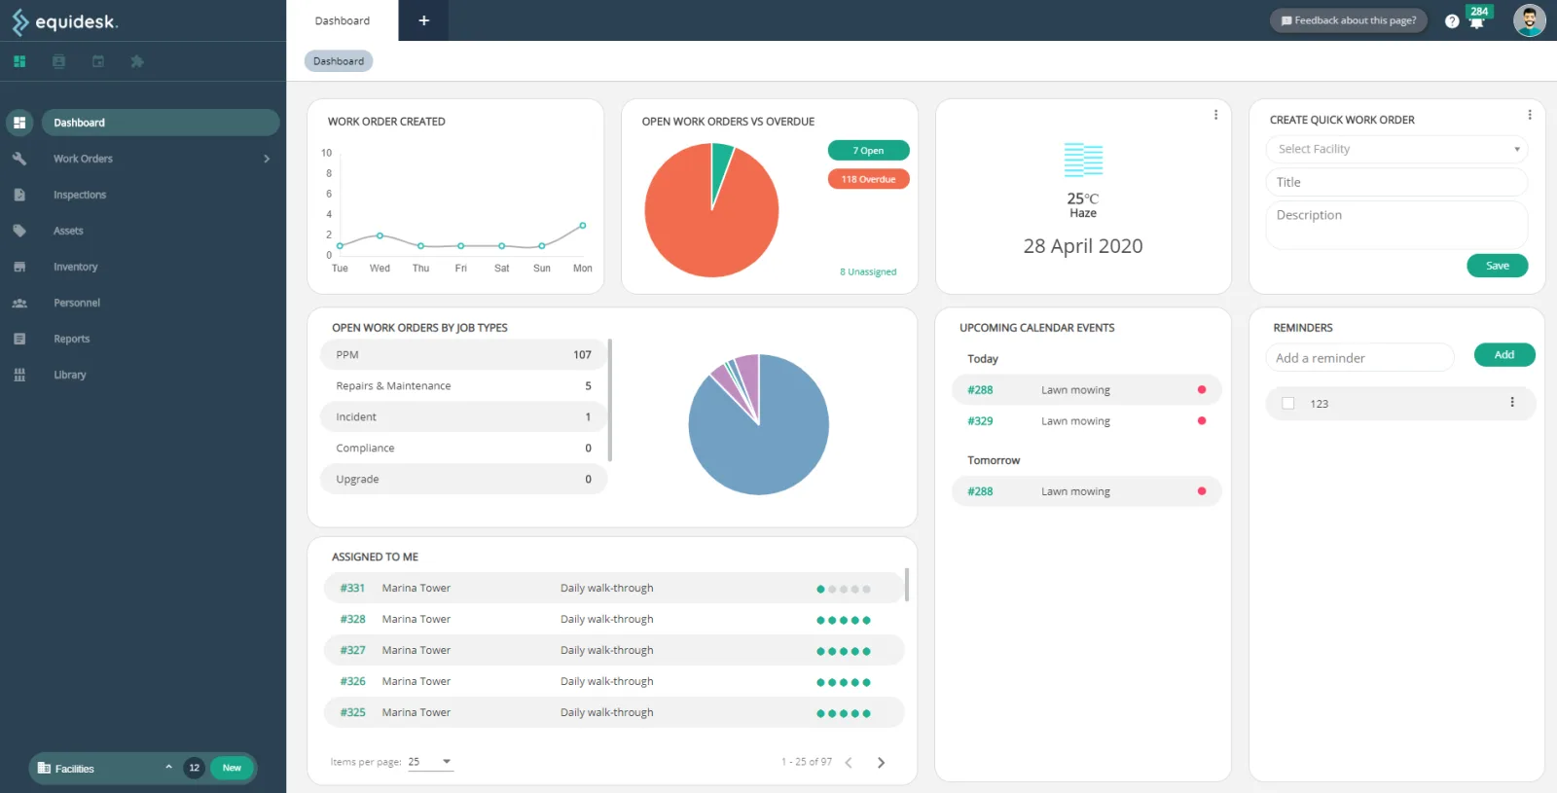Click the quick work order Description field
The width and height of the screenshot is (1557, 793).
(x=1396, y=225)
